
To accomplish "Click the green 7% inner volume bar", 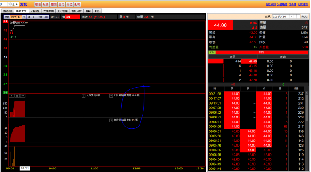I will (x=212, y=52).
